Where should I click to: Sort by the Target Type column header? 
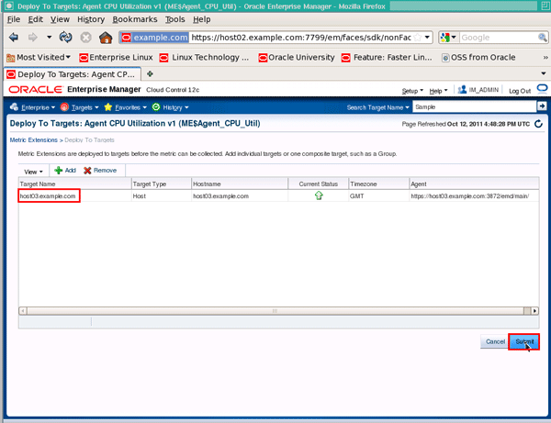162,184
